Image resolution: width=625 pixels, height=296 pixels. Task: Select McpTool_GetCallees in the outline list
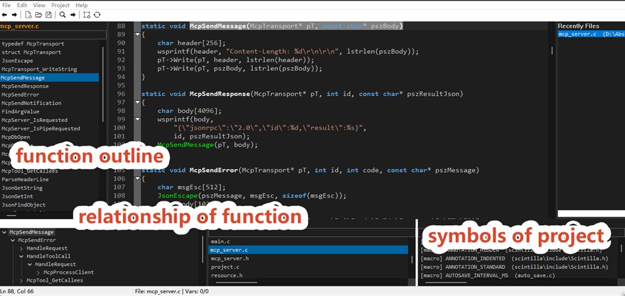click(30, 171)
